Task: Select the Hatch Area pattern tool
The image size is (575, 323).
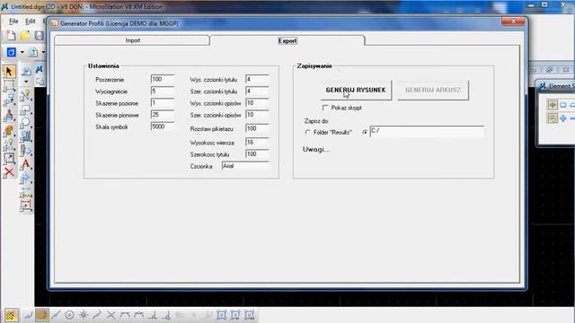Action: point(25,136)
